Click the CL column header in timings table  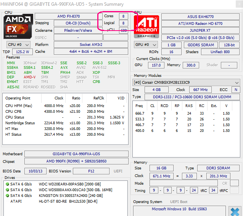point(153,106)
